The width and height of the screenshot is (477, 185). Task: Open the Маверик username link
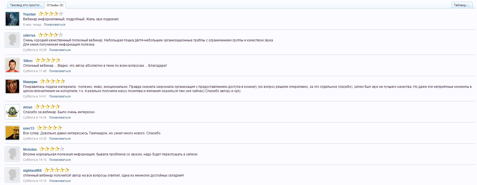tap(30, 82)
